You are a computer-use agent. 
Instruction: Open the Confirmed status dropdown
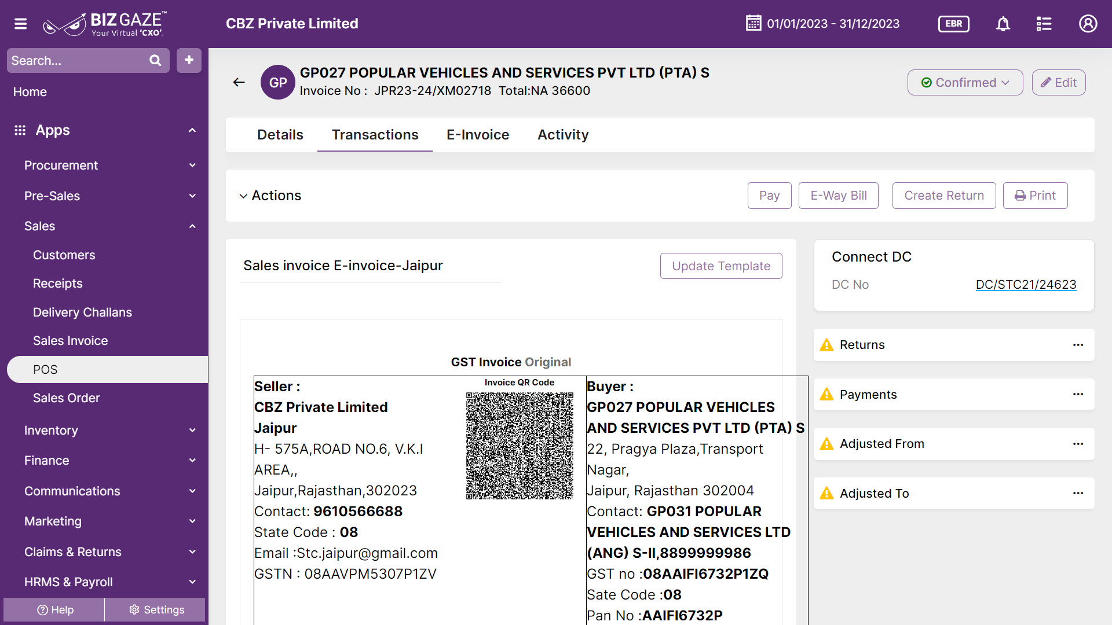965,83
